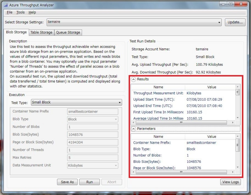The height and width of the screenshot is (195, 251).
Task: Click the View Logs button
Action: pyautogui.click(x=231, y=182)
